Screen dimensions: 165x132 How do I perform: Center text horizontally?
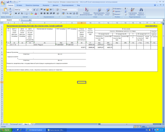click(x=44, y=13)
